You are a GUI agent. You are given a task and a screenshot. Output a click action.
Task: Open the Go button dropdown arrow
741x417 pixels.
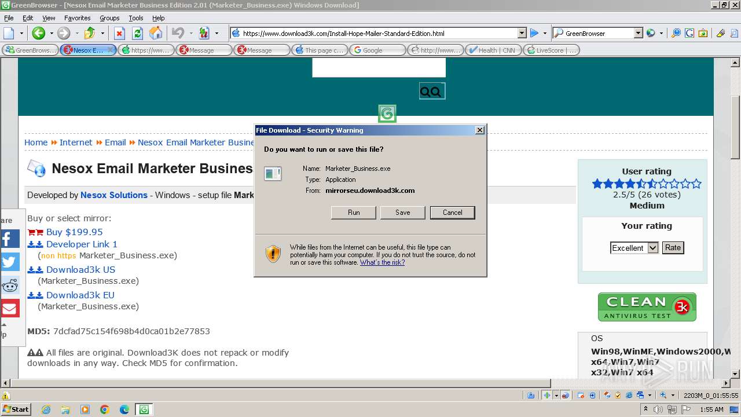(x=545, y=33)
